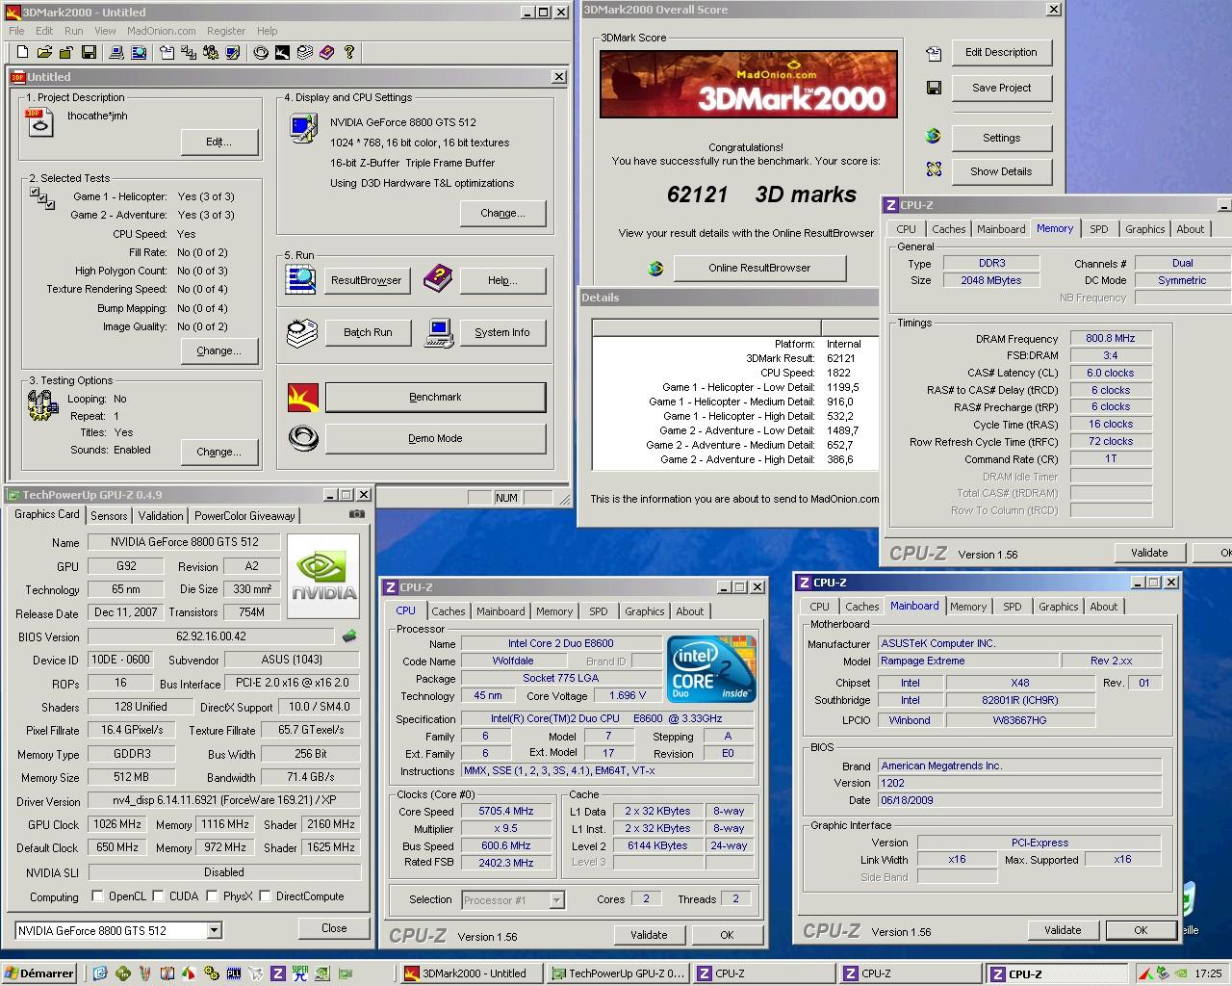Screen dimensions: 1232x986
Task: Click the DRAM Frequency 800.8 MHz field
Action: coord(1111,339)
